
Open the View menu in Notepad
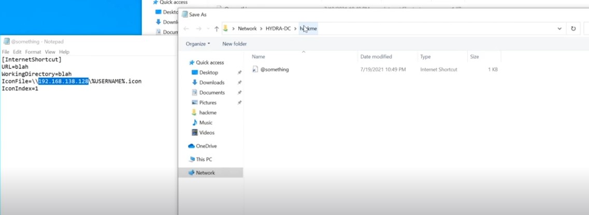(x=50, y=52)
